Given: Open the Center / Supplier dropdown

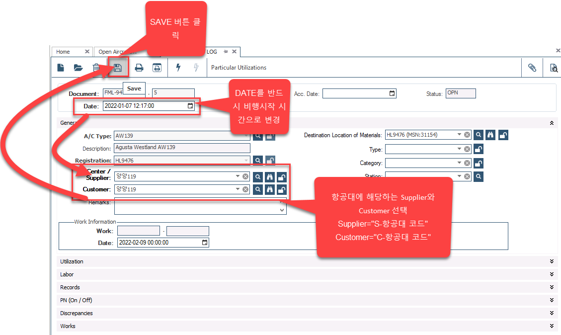Looking at the screenshot, I should pos(238,176).
